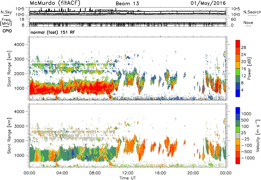
Task: Click the "Freq. [MHz]" axis label
Action: coord(6,22)
